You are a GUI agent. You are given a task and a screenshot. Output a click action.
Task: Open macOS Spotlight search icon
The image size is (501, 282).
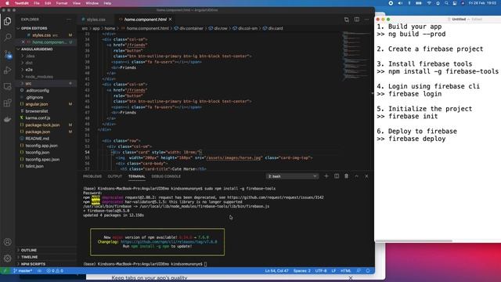coord(446,3)
